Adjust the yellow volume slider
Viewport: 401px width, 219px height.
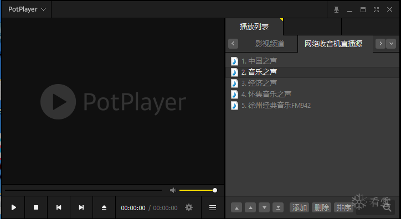coord(198,190)
